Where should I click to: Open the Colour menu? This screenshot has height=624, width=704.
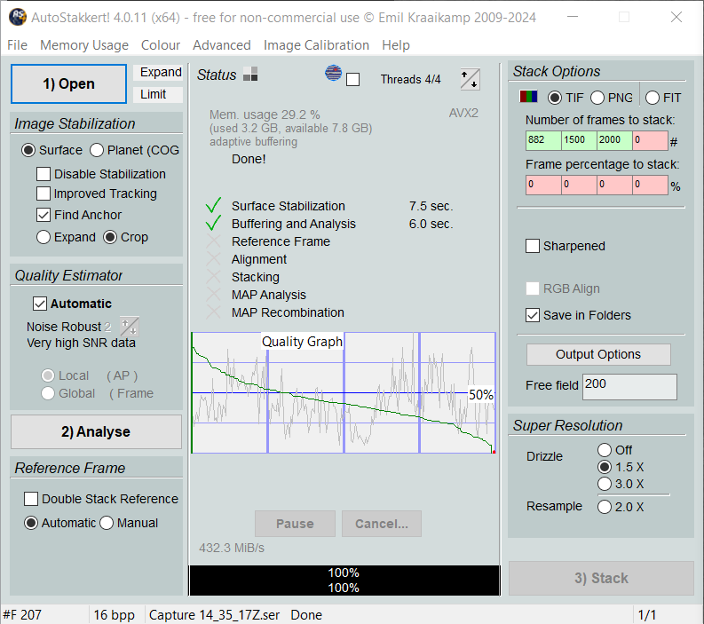161,45
